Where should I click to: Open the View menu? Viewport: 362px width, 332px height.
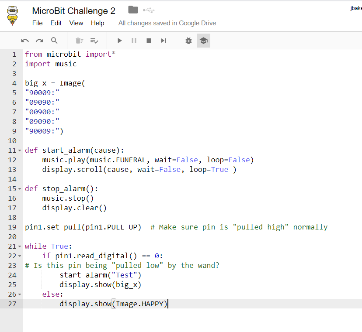point(76,23)
